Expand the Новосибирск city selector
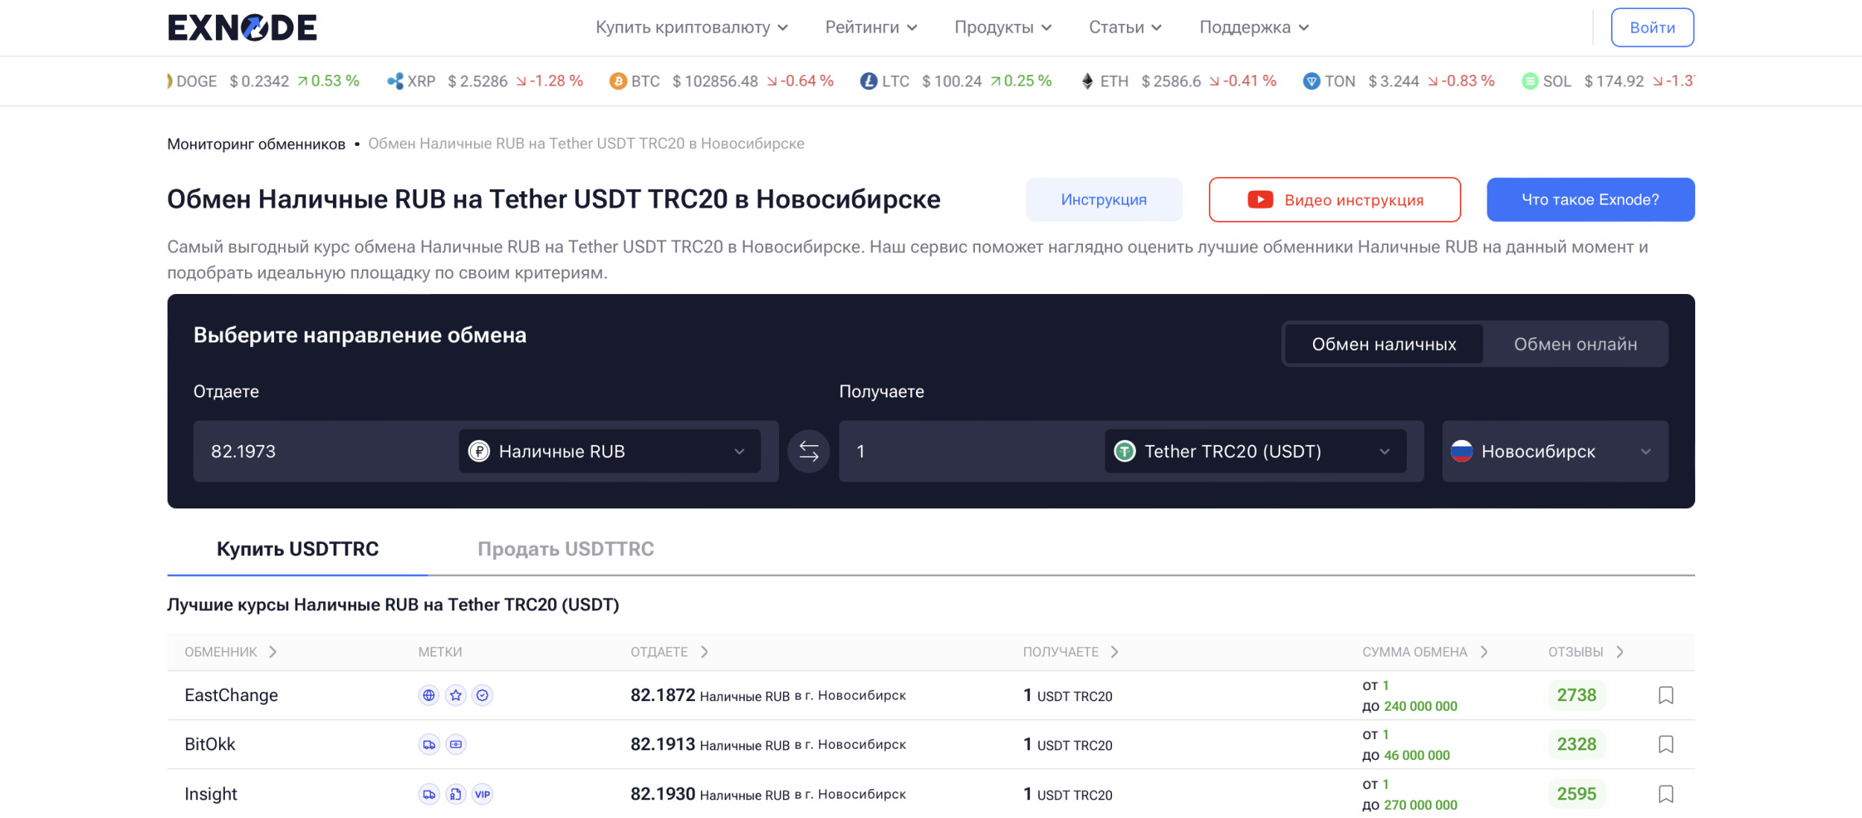 1554,451
